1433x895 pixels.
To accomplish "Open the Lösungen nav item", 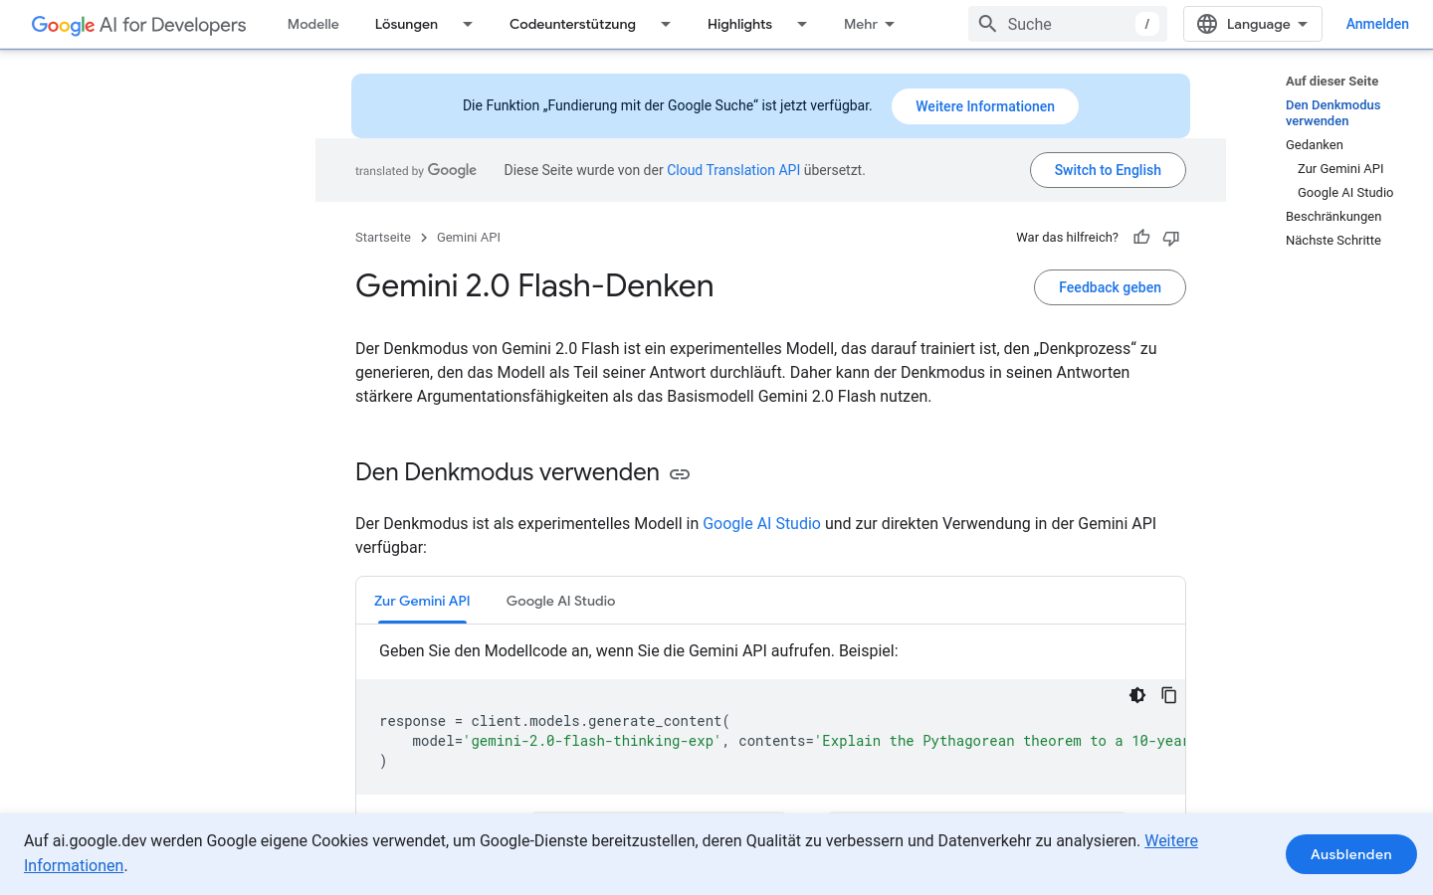I will 406,24.
